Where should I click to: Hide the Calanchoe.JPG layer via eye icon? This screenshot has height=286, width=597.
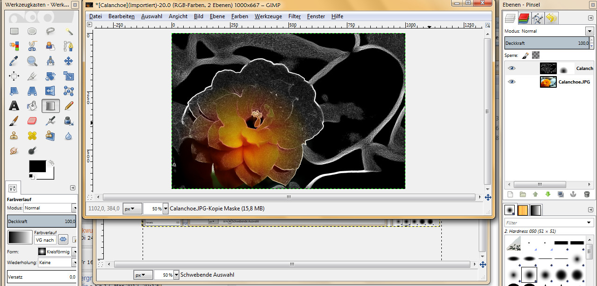pos(512,82)
